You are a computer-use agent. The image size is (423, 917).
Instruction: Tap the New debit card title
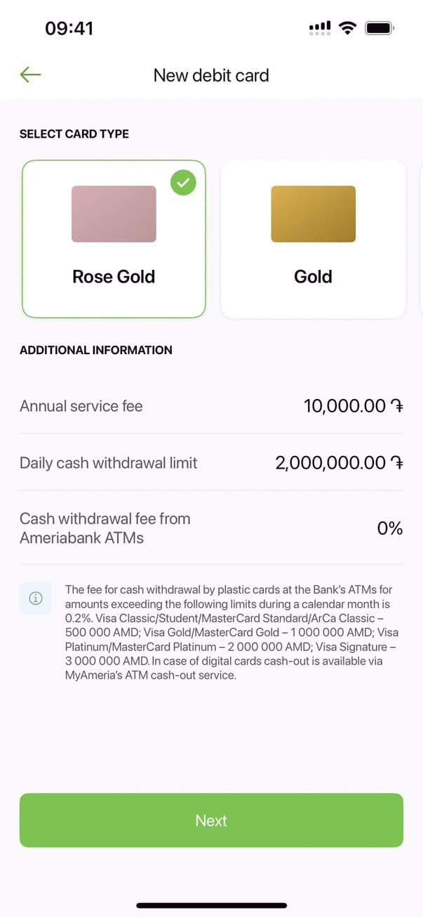[211, 75]
